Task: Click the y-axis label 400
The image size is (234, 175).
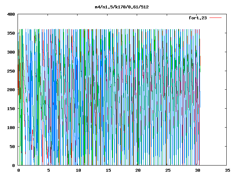Action: [11, 14]
